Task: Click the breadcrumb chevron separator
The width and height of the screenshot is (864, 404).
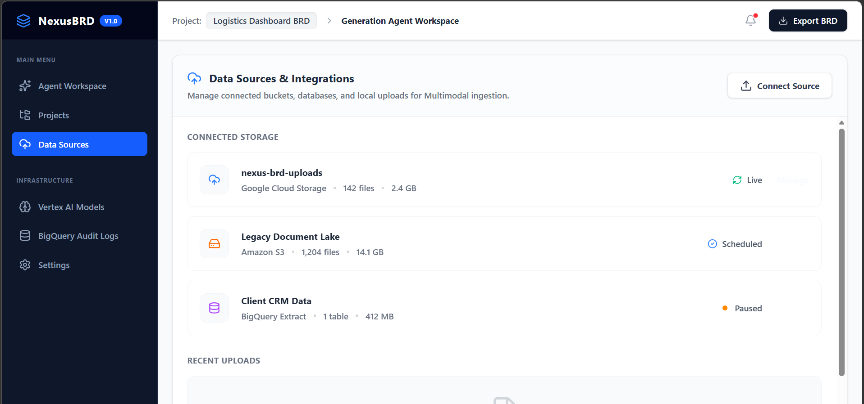Action: [x=329, y=21]
